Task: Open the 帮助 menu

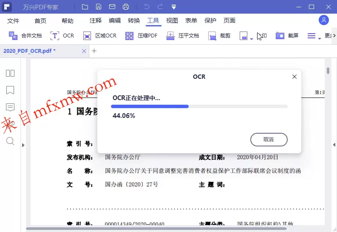Action: coord(68,21)
